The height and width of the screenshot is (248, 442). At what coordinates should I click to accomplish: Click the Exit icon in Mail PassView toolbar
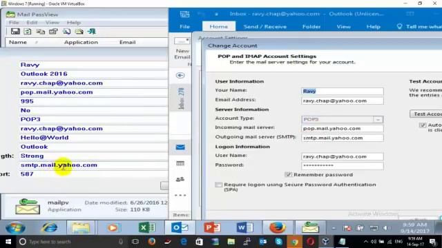92,32
